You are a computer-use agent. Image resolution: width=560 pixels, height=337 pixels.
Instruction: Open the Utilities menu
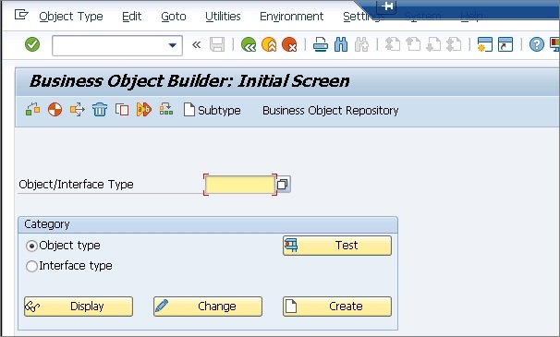click(x=223, y=17)
